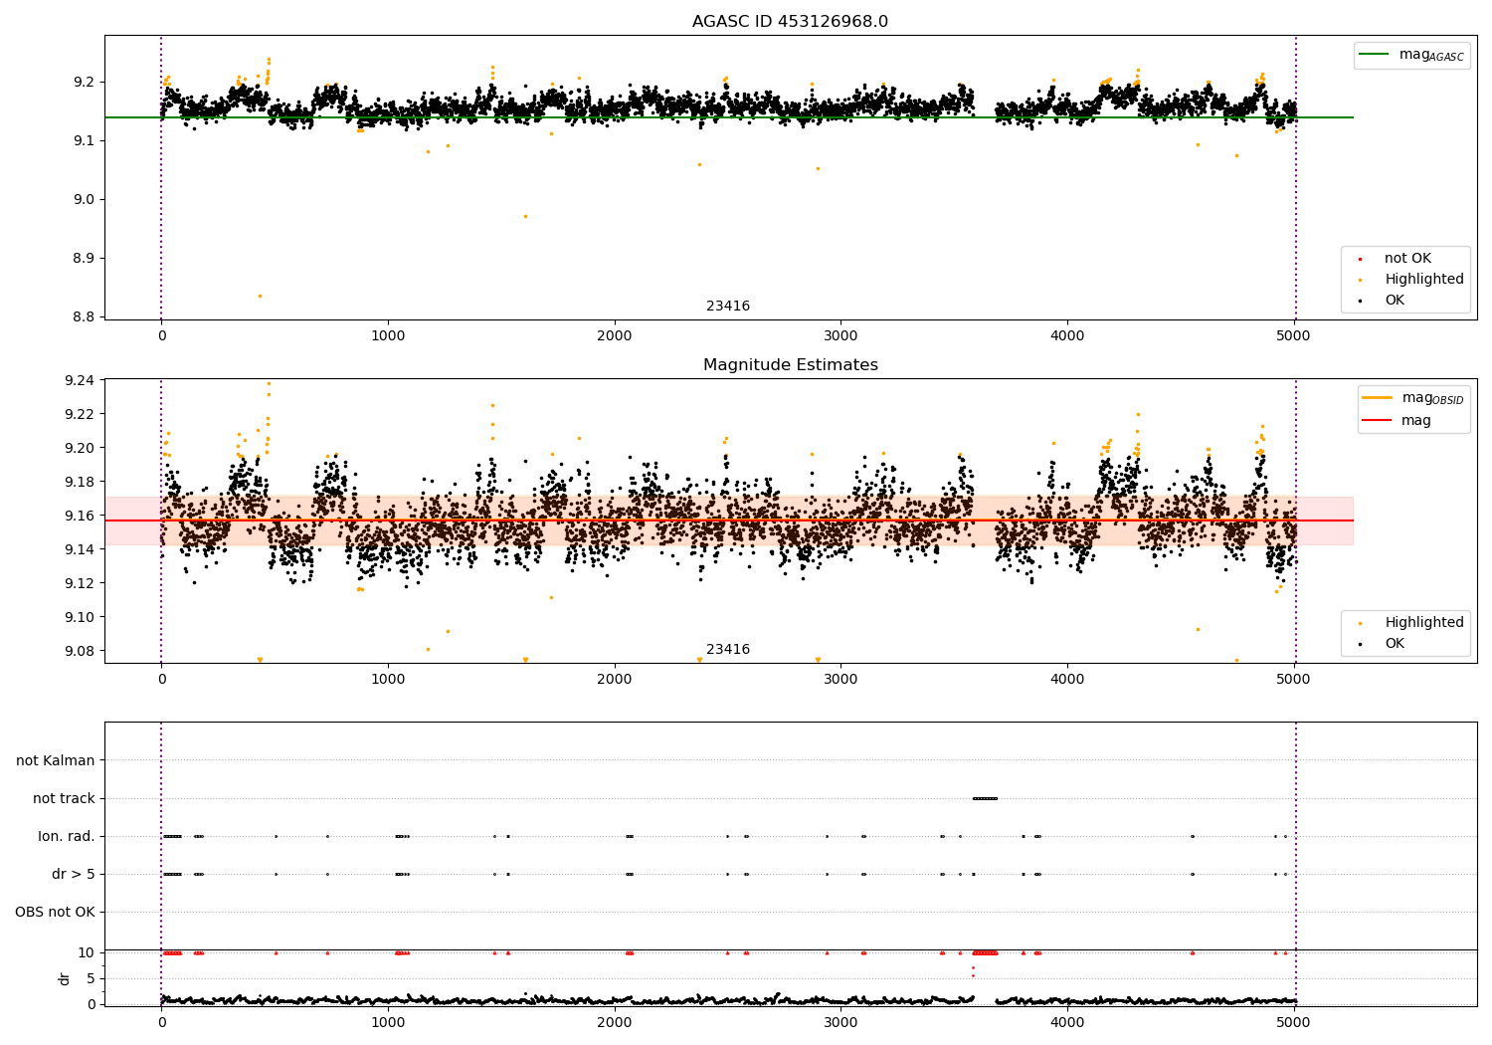The image size is (1492, 1045).
Task: Click the green line swatch in mag AGASC legend
Action: tap(1374, 55)
